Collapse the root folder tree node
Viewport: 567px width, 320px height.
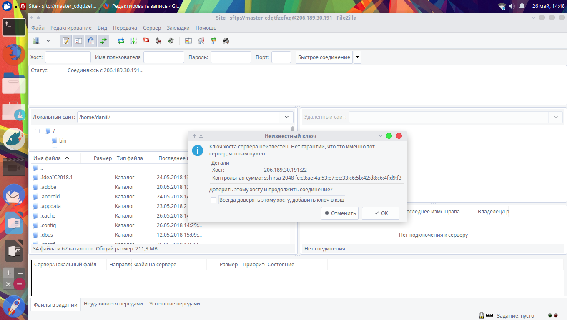tap(37, 131)
